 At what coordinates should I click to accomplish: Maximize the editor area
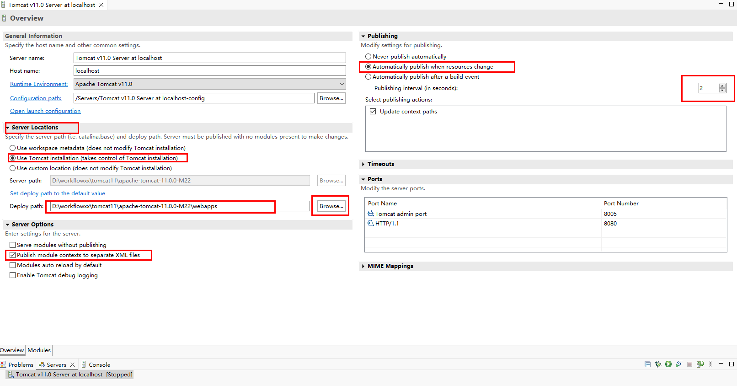click(732, 4)
